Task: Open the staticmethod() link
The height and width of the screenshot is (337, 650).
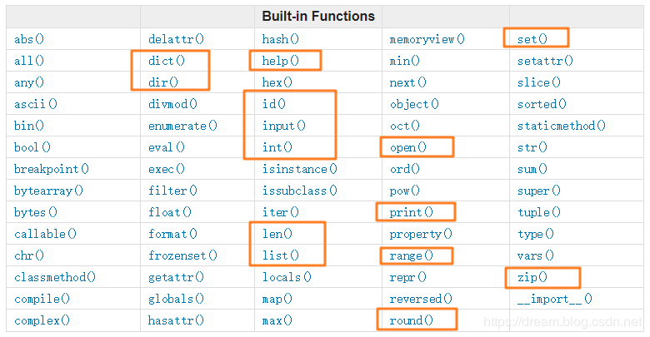Action: 562,126
